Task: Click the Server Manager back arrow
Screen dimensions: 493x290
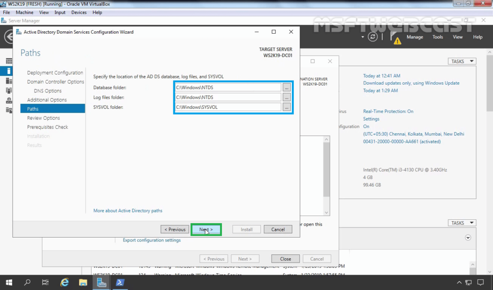Action: (9, 37)
